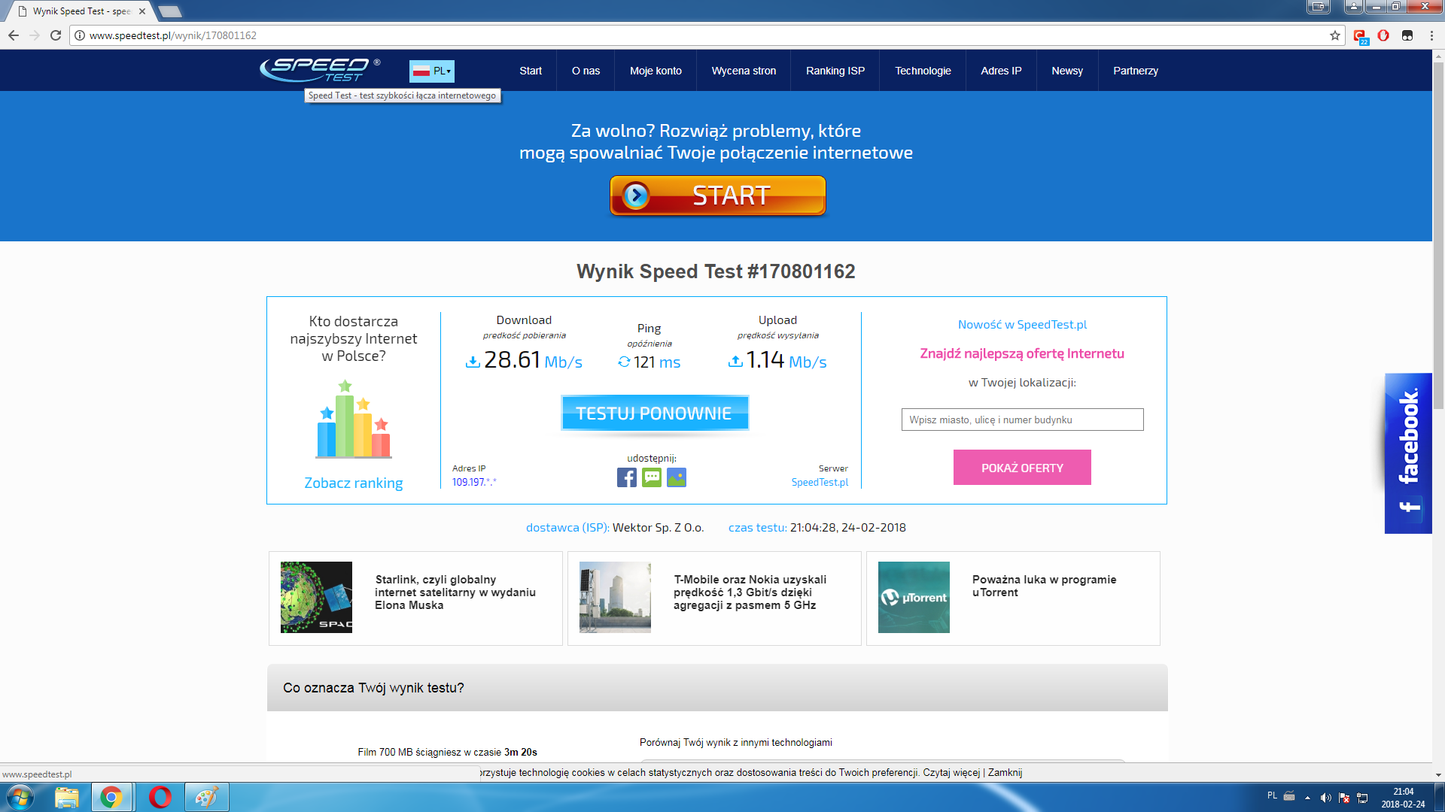Open the PL language dropdown

click(x=432, y=71)
